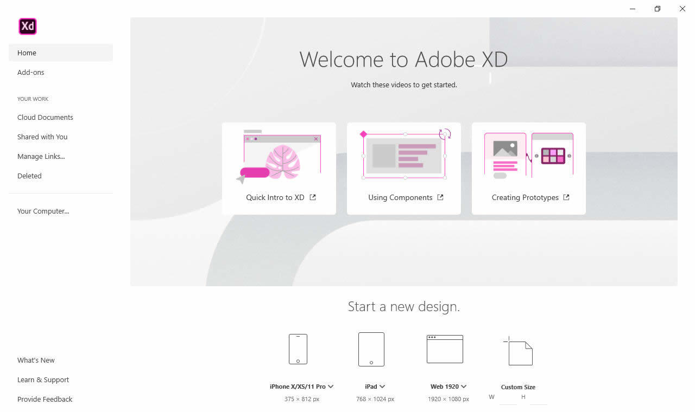Viewport: 695px width, 412px height.
Task: Open Cloud Documents
Action: (x=45, y=117)
